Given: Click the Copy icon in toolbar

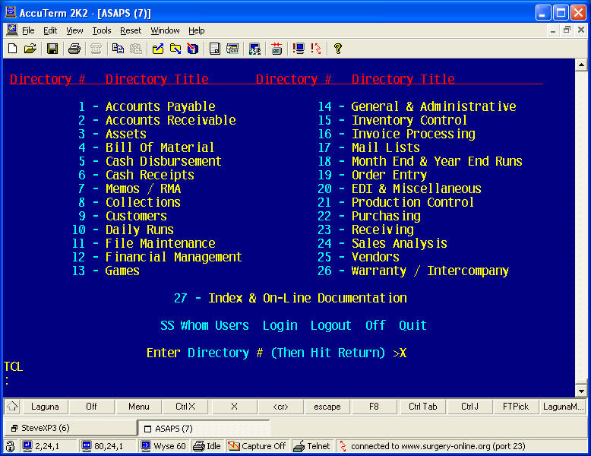Looking at the screenshot, I should [x=118, y=49].
